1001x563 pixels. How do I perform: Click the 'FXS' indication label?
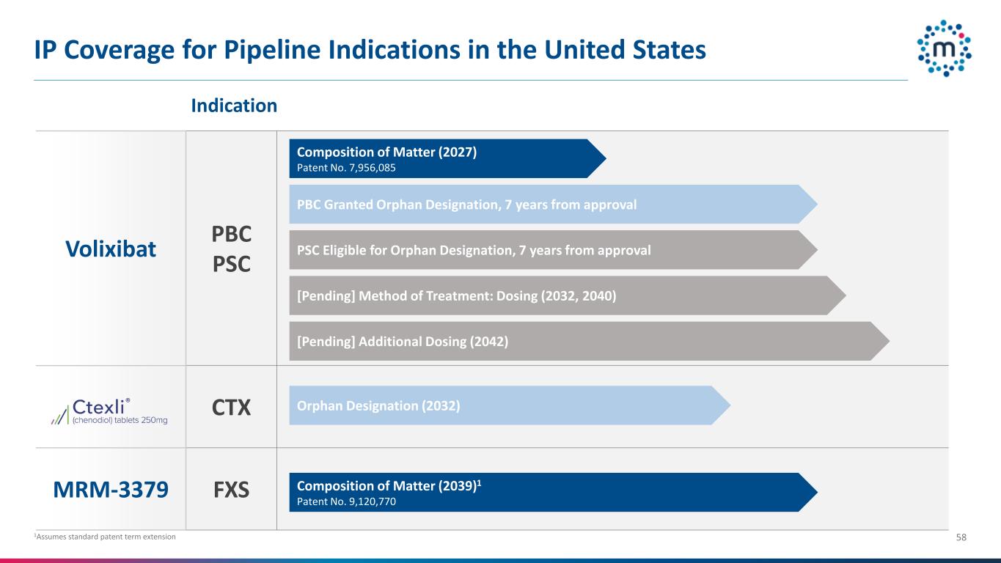click(232, 491)
